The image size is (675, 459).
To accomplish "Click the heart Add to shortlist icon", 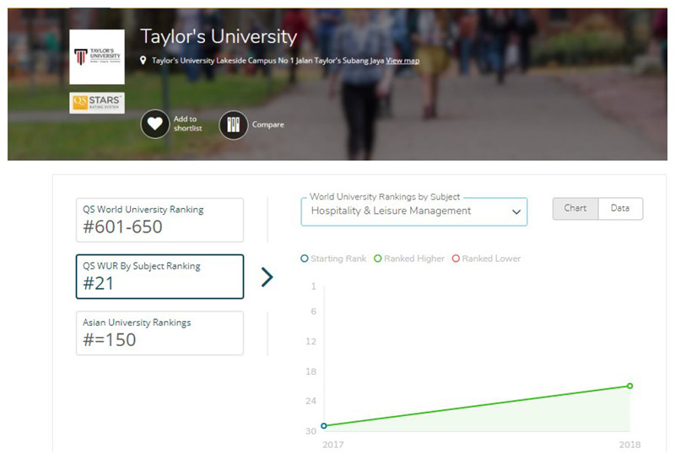I will point(155,124).
